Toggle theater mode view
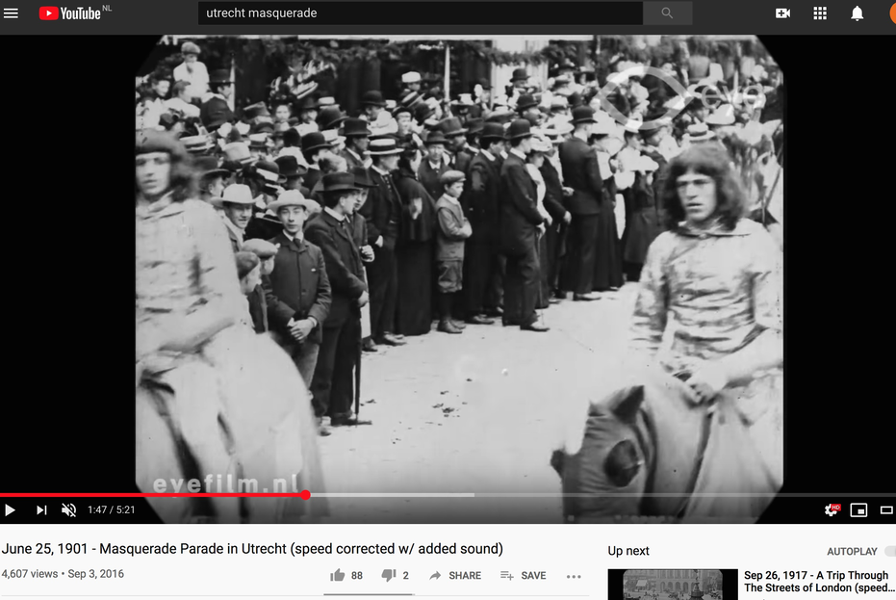 tap(886, 509)
